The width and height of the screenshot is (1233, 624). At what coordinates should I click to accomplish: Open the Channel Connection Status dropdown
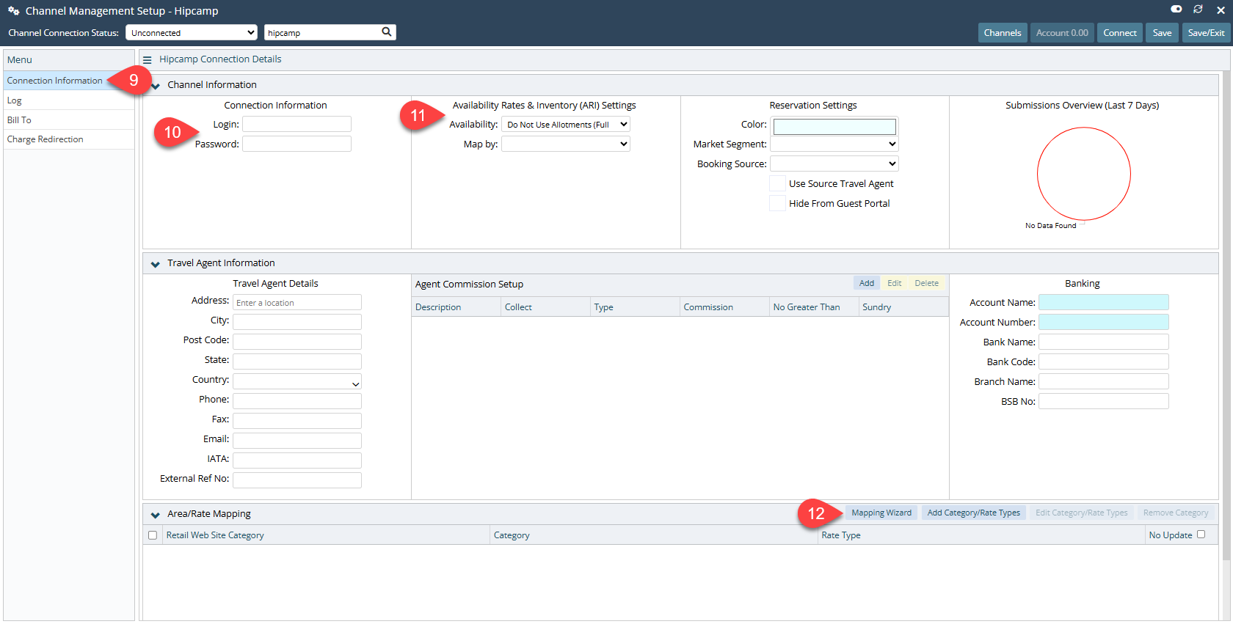(192, 32)
